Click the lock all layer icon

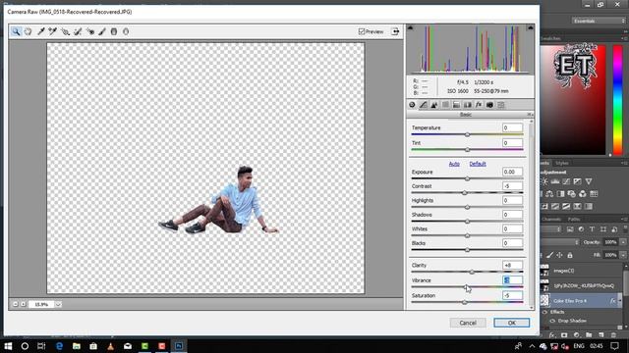coord(570,255)
